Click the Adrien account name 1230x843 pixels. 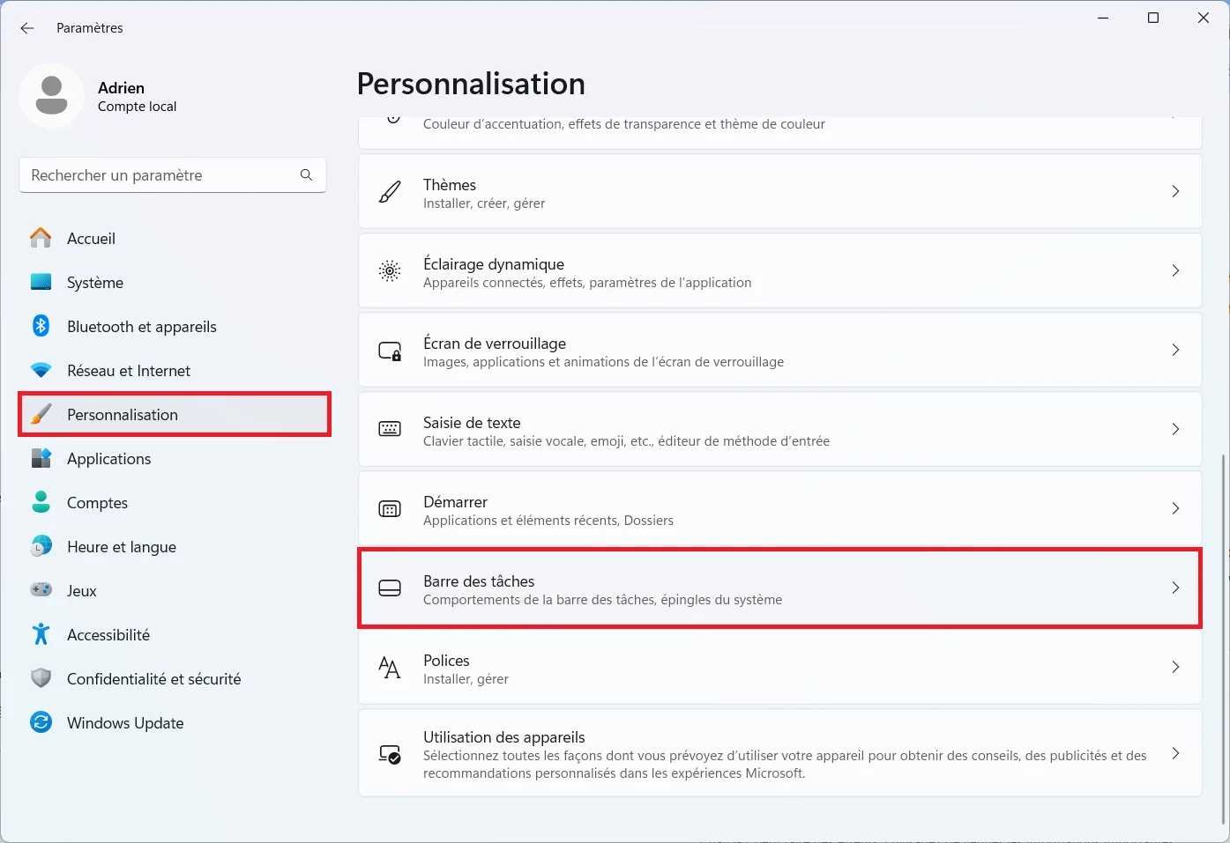tap(121, 87)
